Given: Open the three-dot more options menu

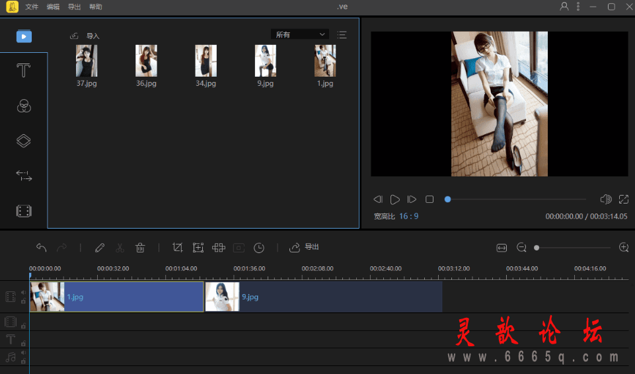Looking at the screenshot, I should (578, 7).
